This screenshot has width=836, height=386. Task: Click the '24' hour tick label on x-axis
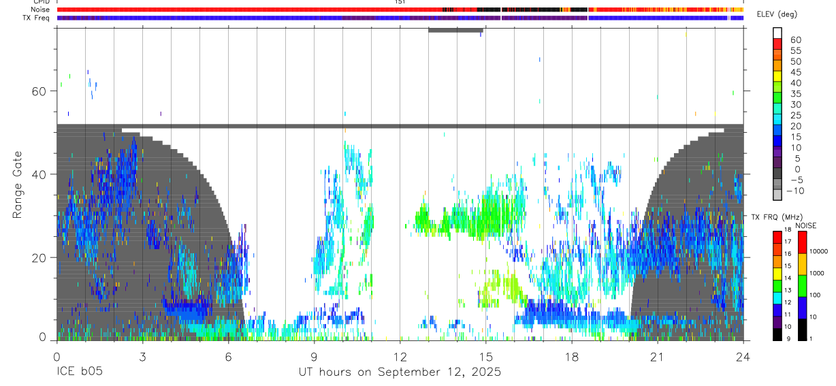pyautogui.click(x=743, y=357)
